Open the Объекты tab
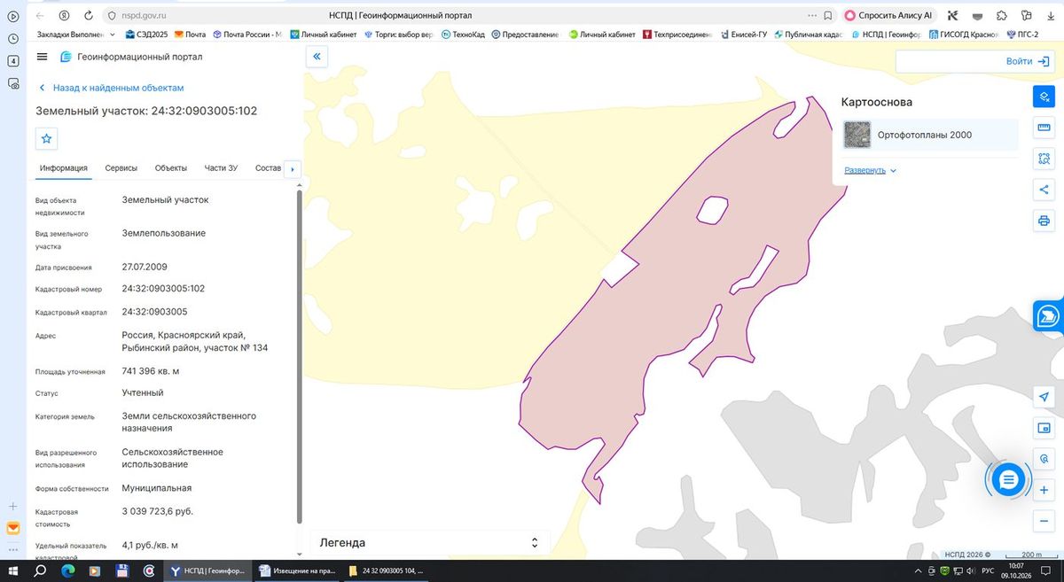This screenshot has width=1064, height=582. point(170,168)
